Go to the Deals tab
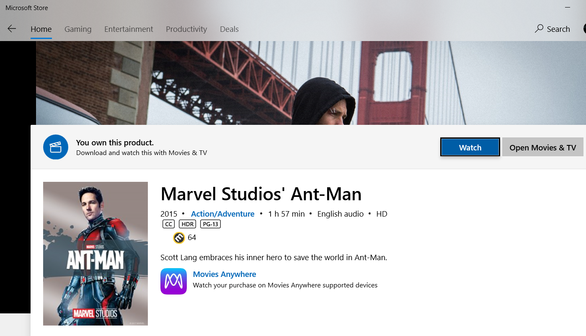The height and width of the screenshot is (336, 586). pyautogui.click(x=229, y=29)
